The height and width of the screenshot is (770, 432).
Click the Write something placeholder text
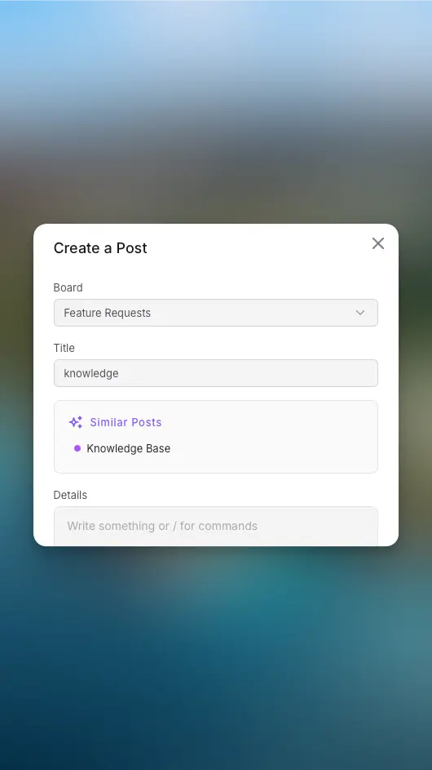coord(162,526)
